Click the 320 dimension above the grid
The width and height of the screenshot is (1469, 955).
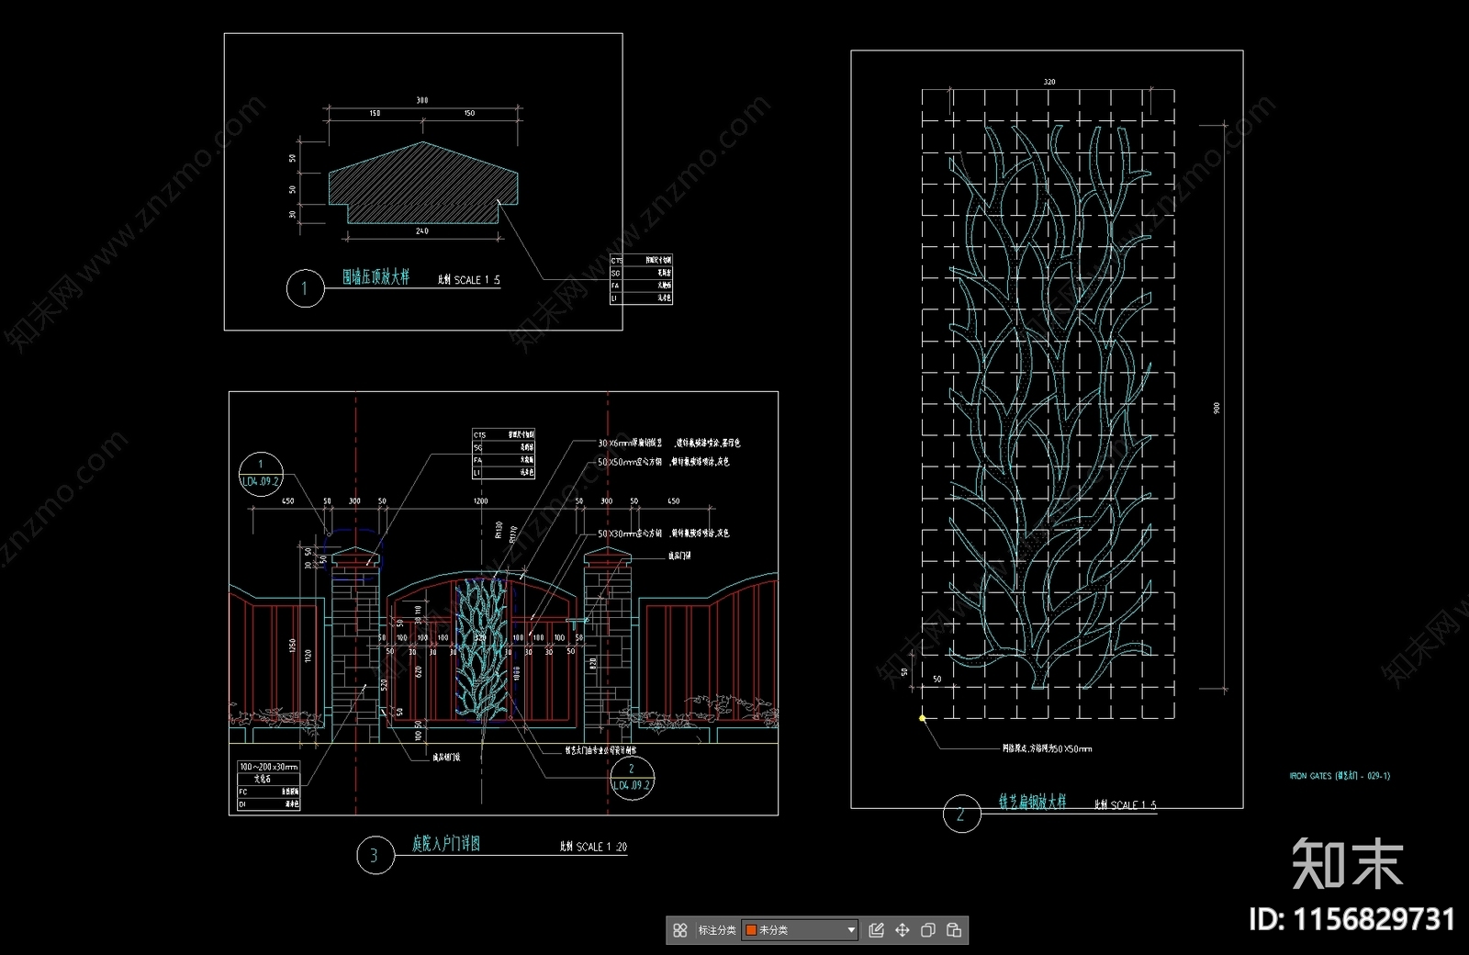[x=1049, y=82]
